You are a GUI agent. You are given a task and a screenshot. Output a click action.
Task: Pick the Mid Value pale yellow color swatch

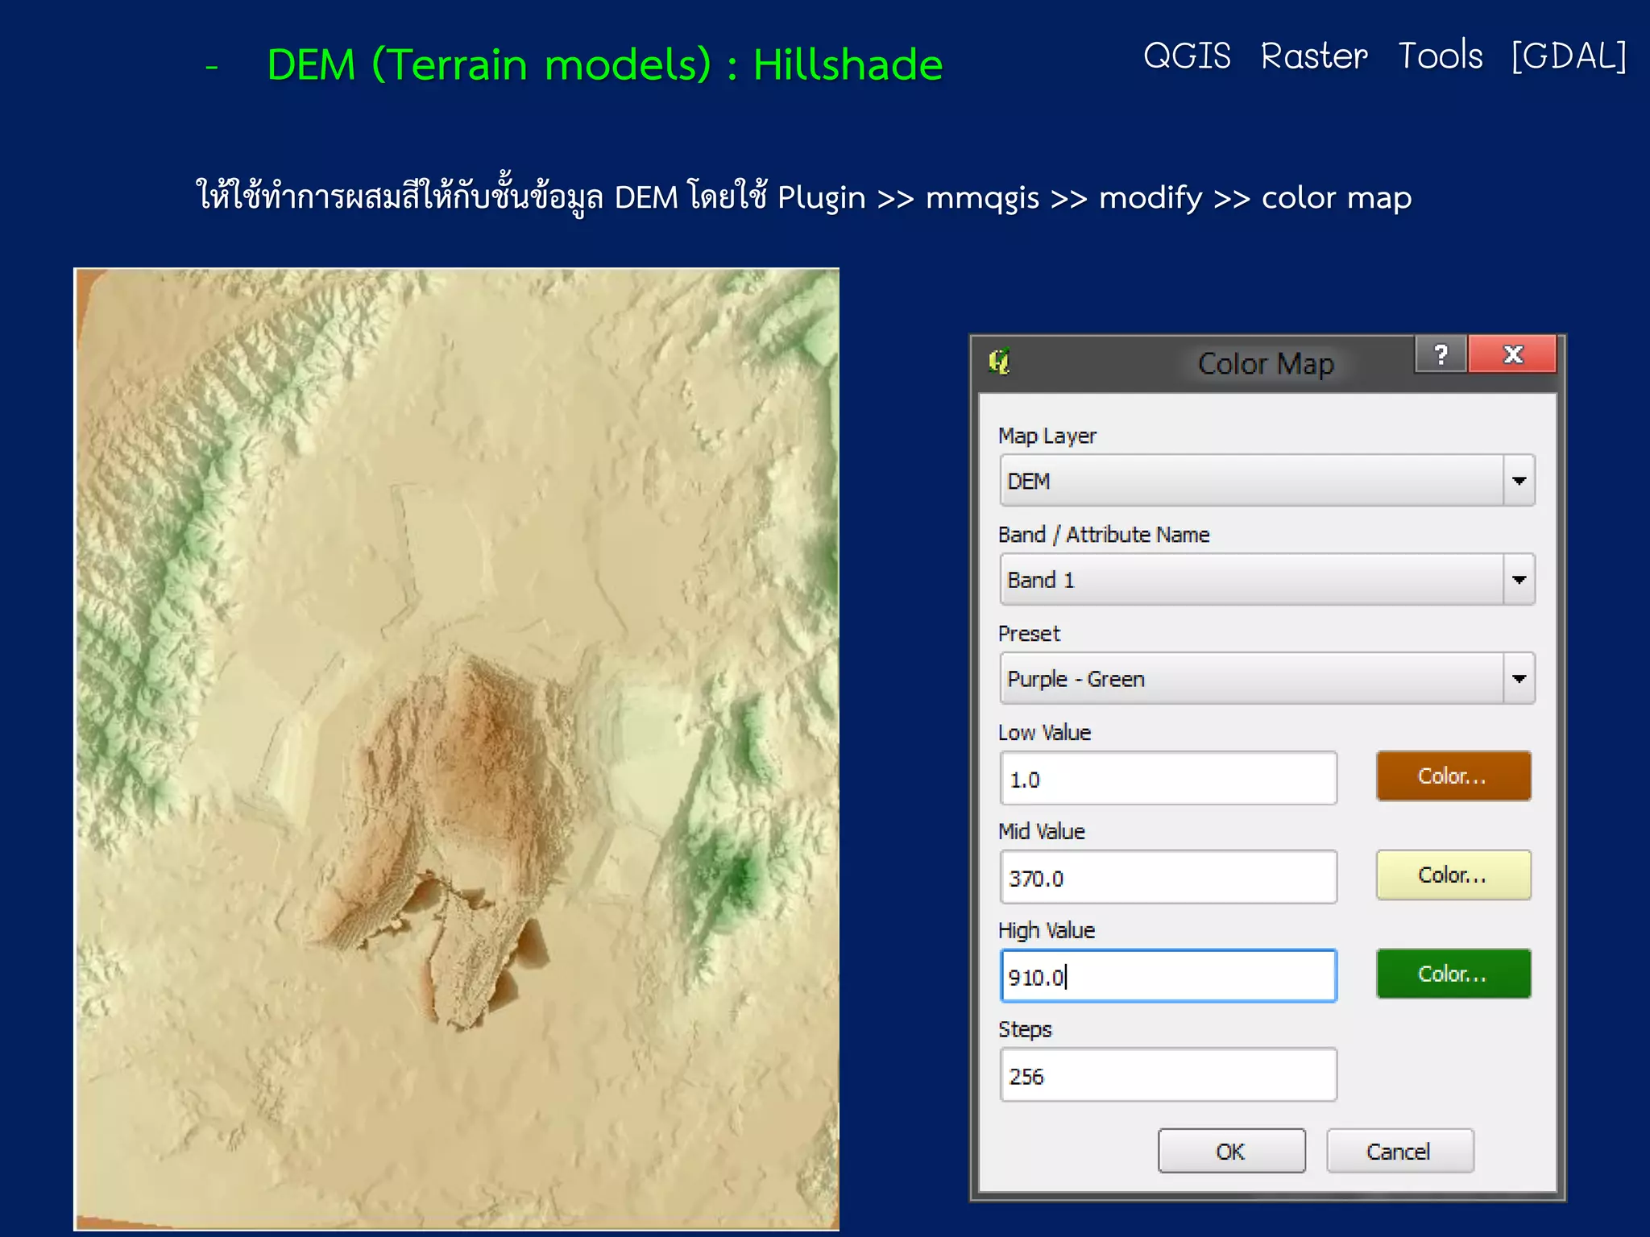click(1453, 875)
